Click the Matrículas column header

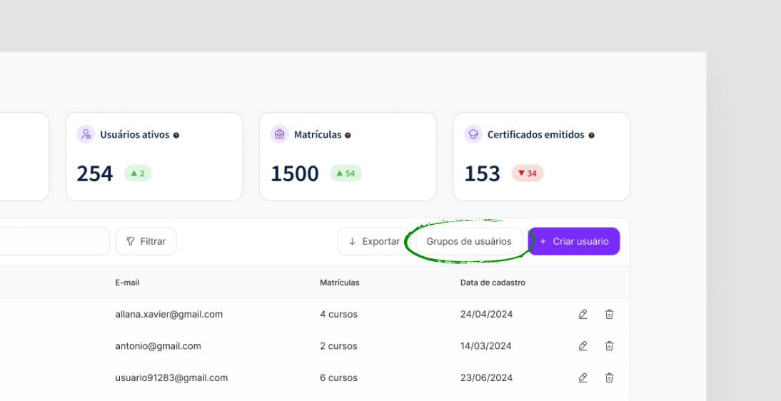[340, 283]
